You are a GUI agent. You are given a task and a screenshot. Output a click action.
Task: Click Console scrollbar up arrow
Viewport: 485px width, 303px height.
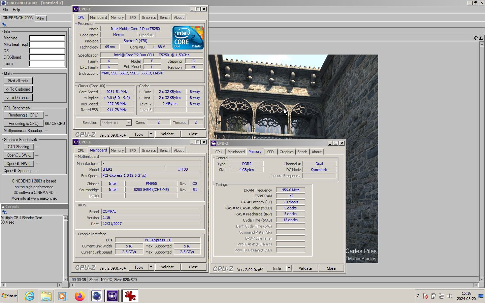pos(65,218)
